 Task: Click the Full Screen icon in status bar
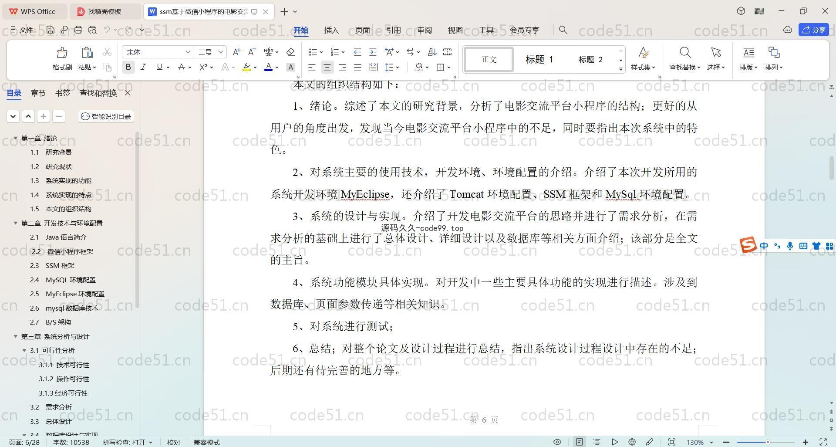pos(823,442)
